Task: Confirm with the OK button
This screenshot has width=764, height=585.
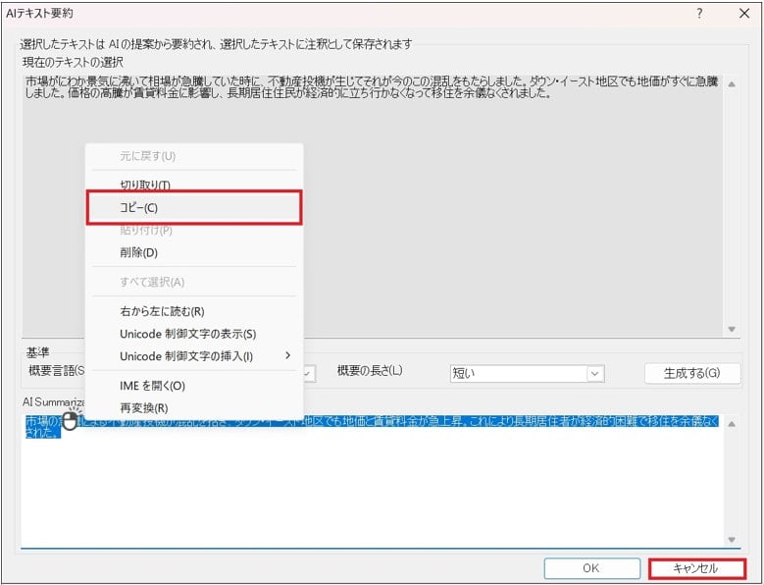Action: [591, 568]
